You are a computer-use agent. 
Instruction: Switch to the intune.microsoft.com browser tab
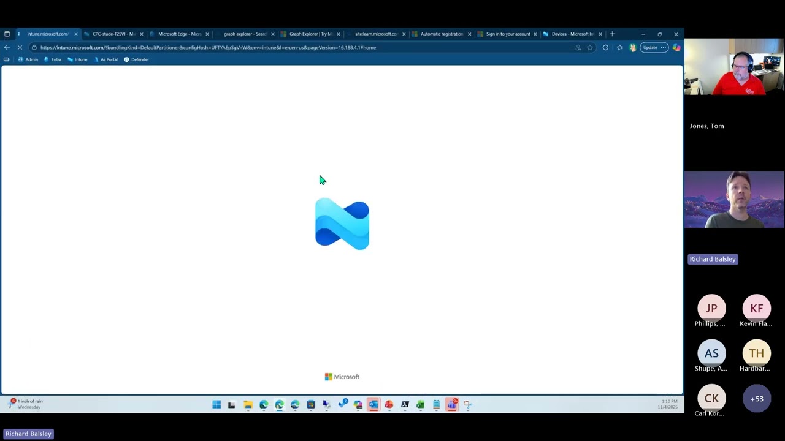[48, 34]
